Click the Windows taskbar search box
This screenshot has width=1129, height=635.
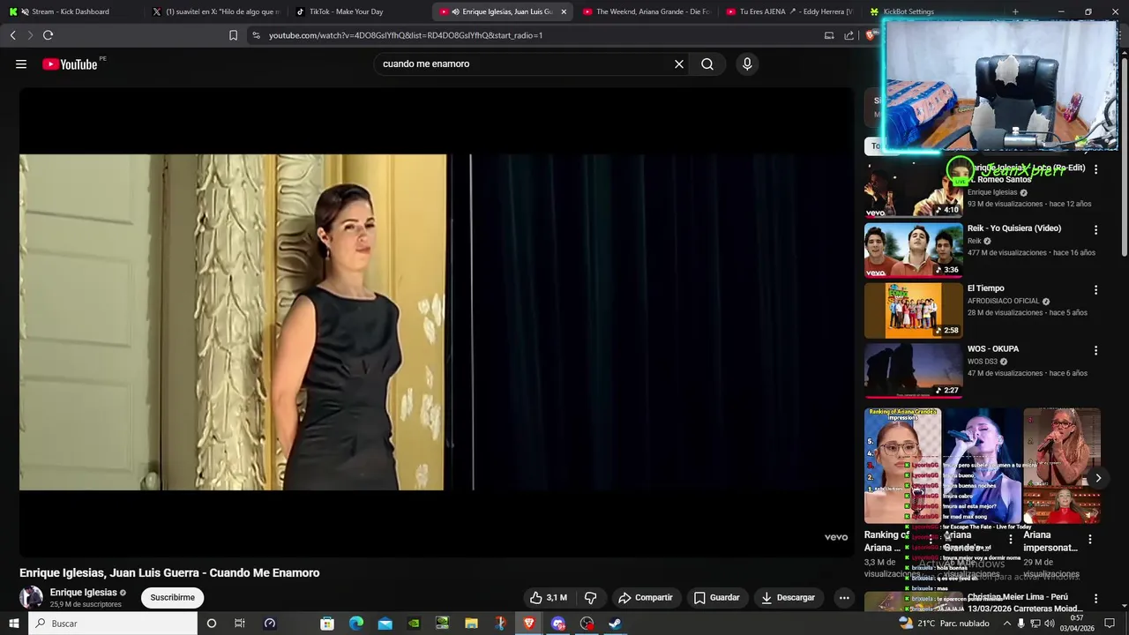tap(113, 624)
